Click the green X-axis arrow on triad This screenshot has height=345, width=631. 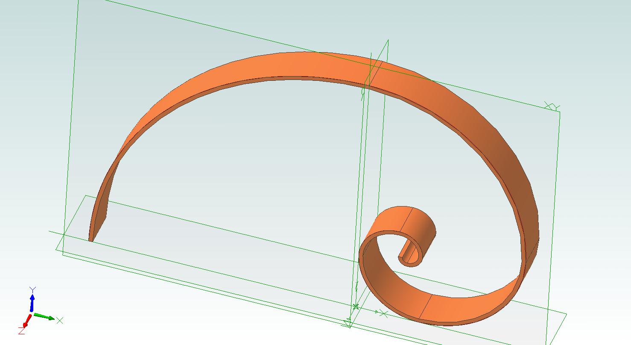point(44,317)
